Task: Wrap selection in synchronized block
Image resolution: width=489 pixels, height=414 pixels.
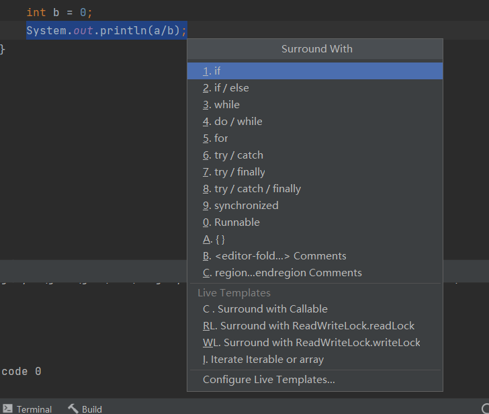Action: coord(246,206)
